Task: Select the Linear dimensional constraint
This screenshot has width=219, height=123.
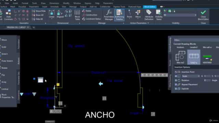Action: (x=52, y=14)
